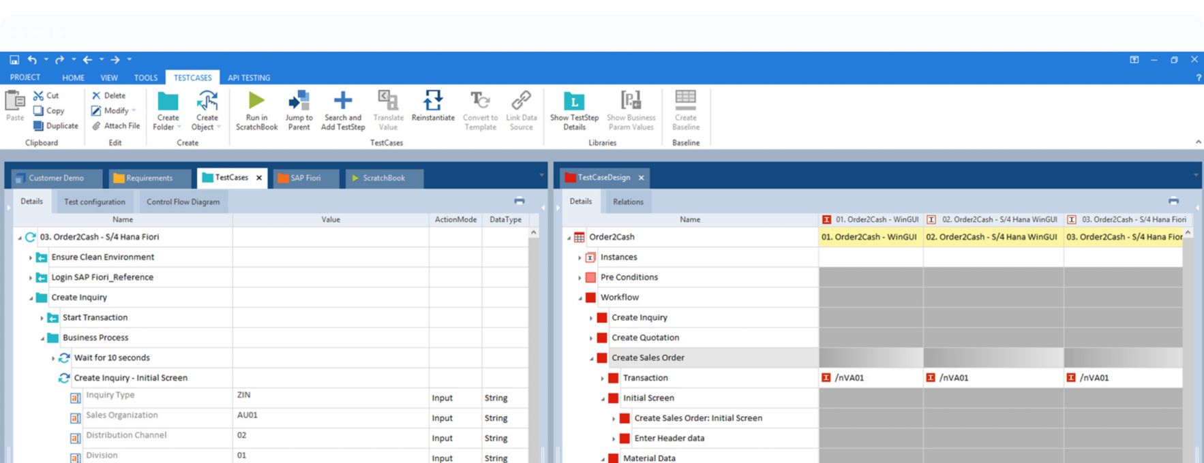Open the Requirements tab

149,178
